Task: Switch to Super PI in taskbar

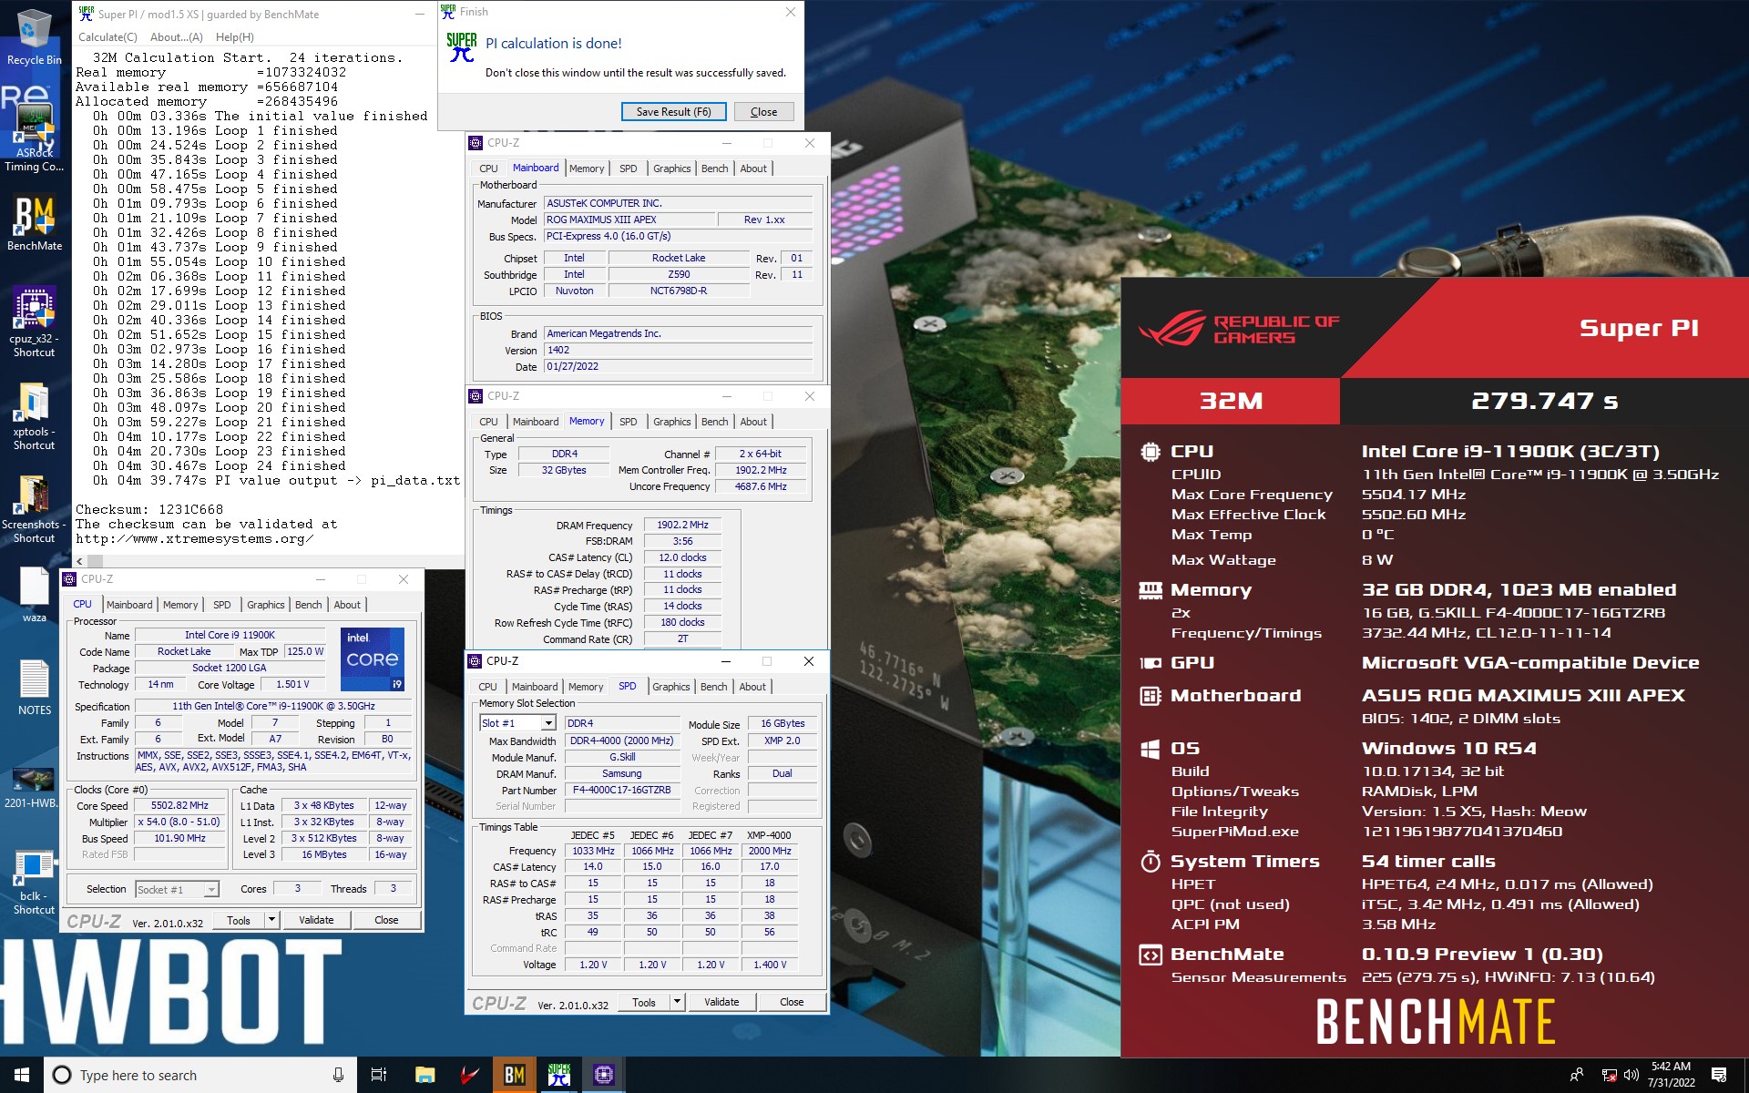Action: (x=558, y=1075)
